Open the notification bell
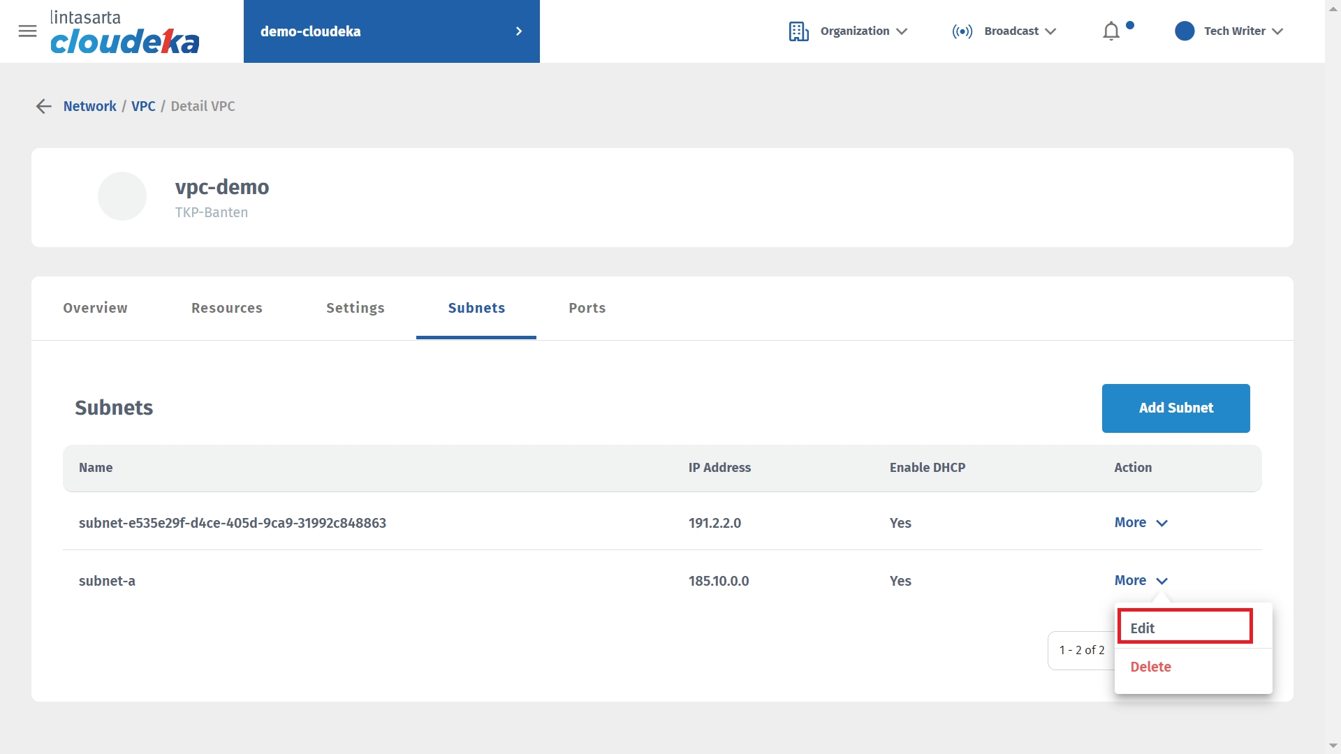Image resolution: width=1341 pixels, height=754 pixels. 1111,31
